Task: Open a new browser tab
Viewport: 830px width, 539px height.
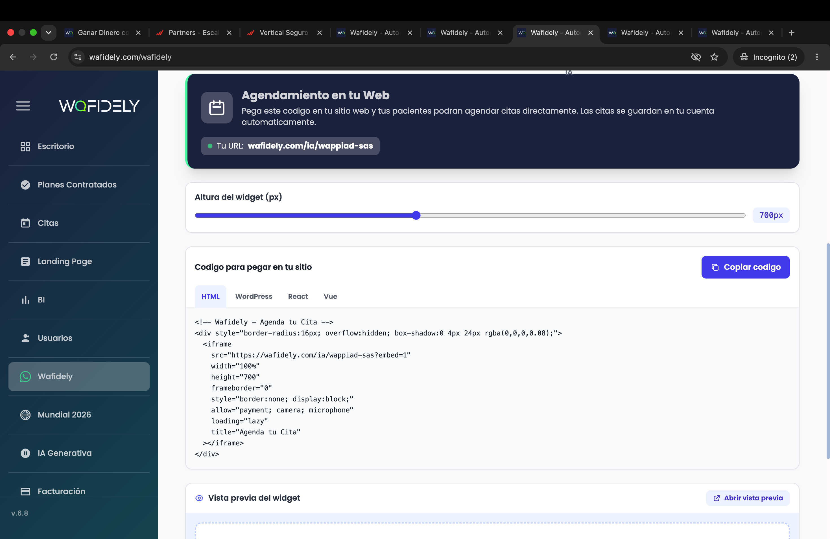Action: (792, 32)
